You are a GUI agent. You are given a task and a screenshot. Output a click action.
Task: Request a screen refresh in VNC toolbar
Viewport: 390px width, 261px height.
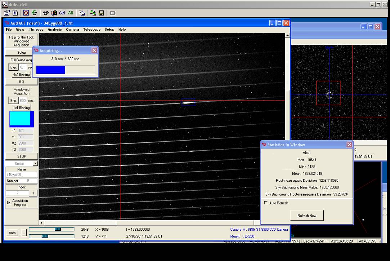(35, 13)
